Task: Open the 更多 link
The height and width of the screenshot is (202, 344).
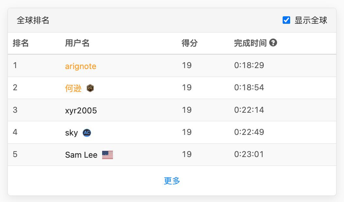Action: [x=172, y=181]
